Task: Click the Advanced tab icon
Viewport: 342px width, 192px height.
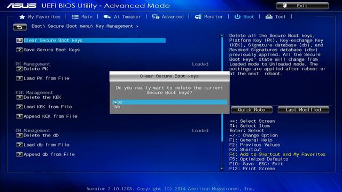Action: point(156,17)
